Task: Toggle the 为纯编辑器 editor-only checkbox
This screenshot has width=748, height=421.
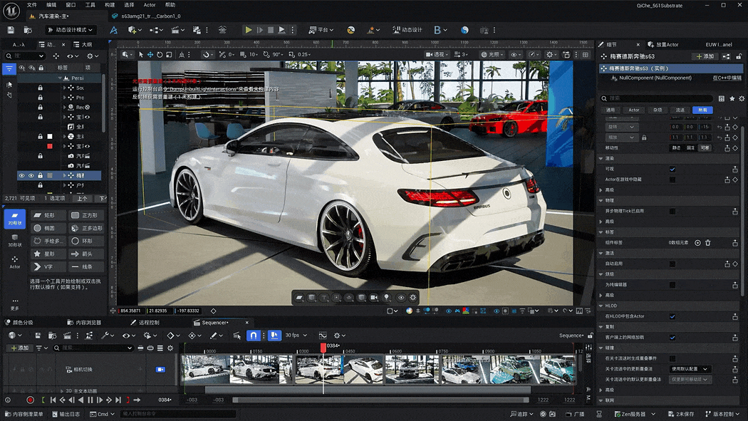Action: click(x=672, y=285)
